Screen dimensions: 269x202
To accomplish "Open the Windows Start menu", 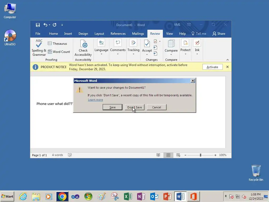I will click(x=7, y=196).
